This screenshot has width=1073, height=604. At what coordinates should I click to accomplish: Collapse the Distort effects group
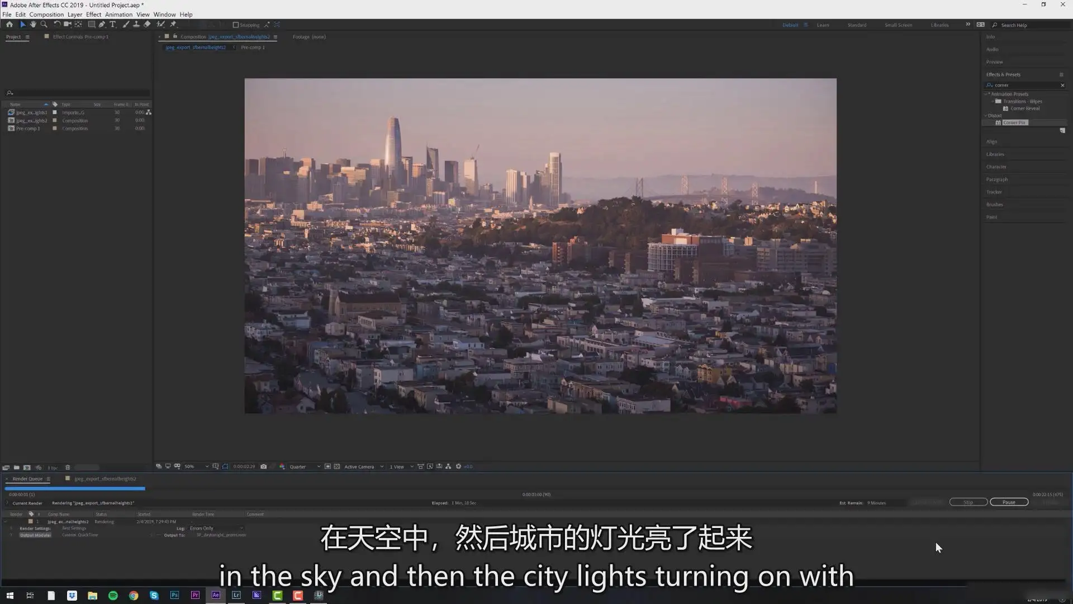click(x=986, y=116)
